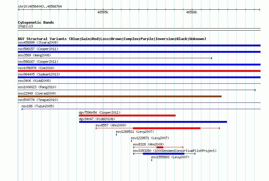Click the thick blue bar of esv3393280

(x=164, y=154)
